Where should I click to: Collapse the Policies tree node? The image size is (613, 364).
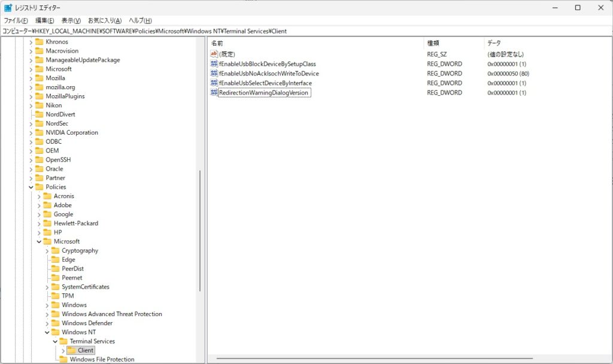(x=31, y=187)
